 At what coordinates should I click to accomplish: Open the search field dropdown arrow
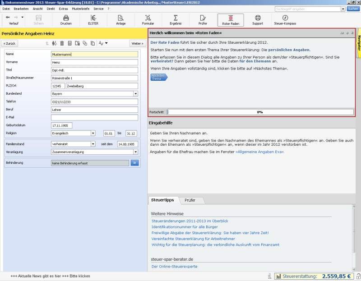343,9
